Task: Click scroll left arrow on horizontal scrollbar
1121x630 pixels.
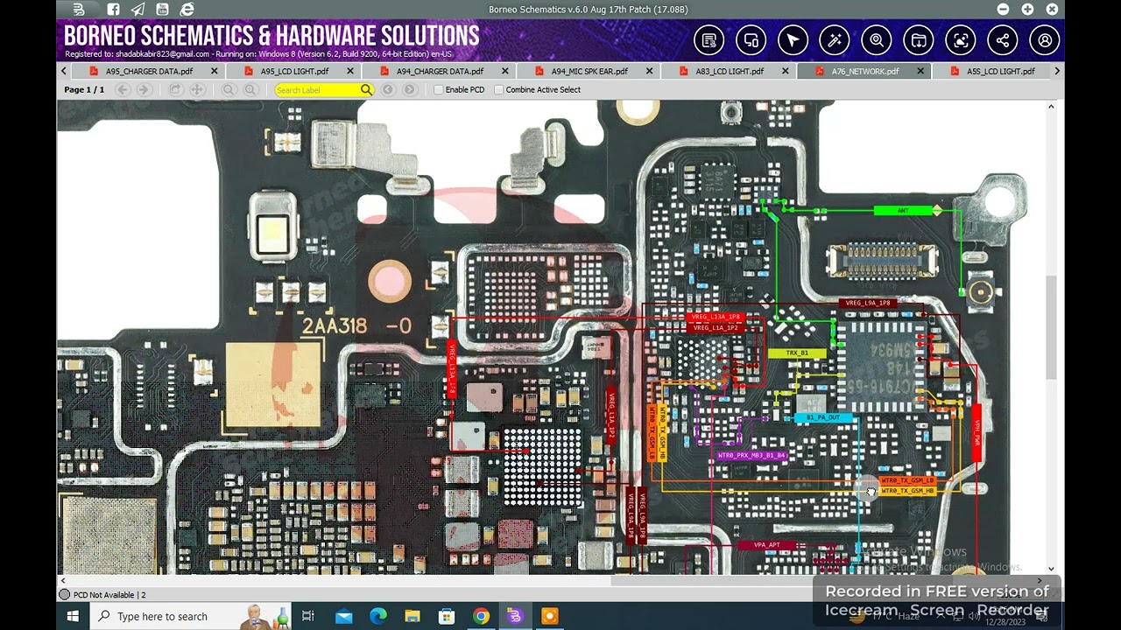Action: point(63,580)
